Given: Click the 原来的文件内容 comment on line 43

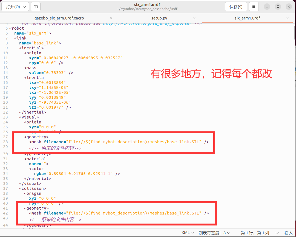Looking at the screenshot, I should pos(55,219).
